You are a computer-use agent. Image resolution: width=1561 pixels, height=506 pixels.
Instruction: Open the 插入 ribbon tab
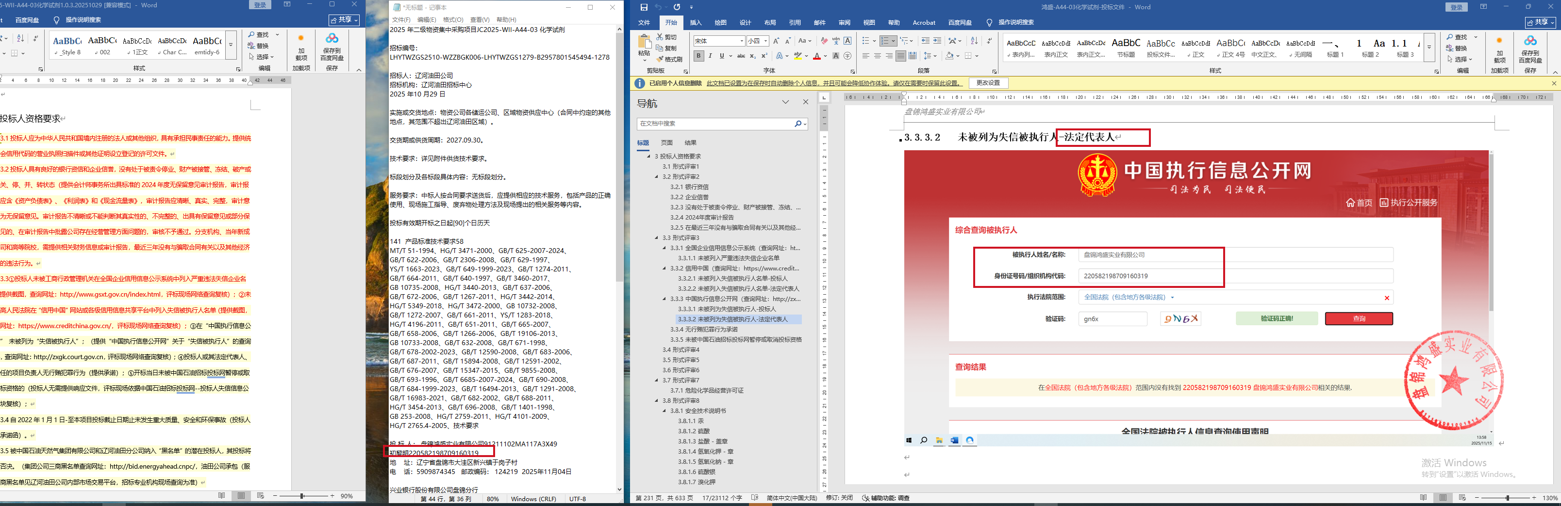tap(696, 22)
